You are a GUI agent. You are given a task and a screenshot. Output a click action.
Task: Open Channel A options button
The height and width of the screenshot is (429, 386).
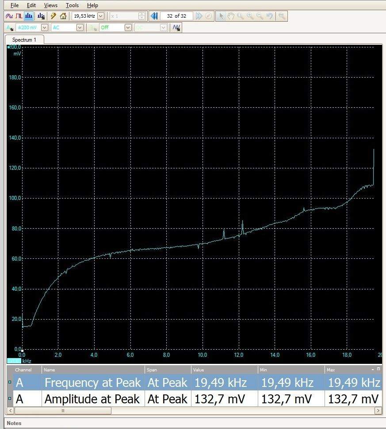(9, 27)
